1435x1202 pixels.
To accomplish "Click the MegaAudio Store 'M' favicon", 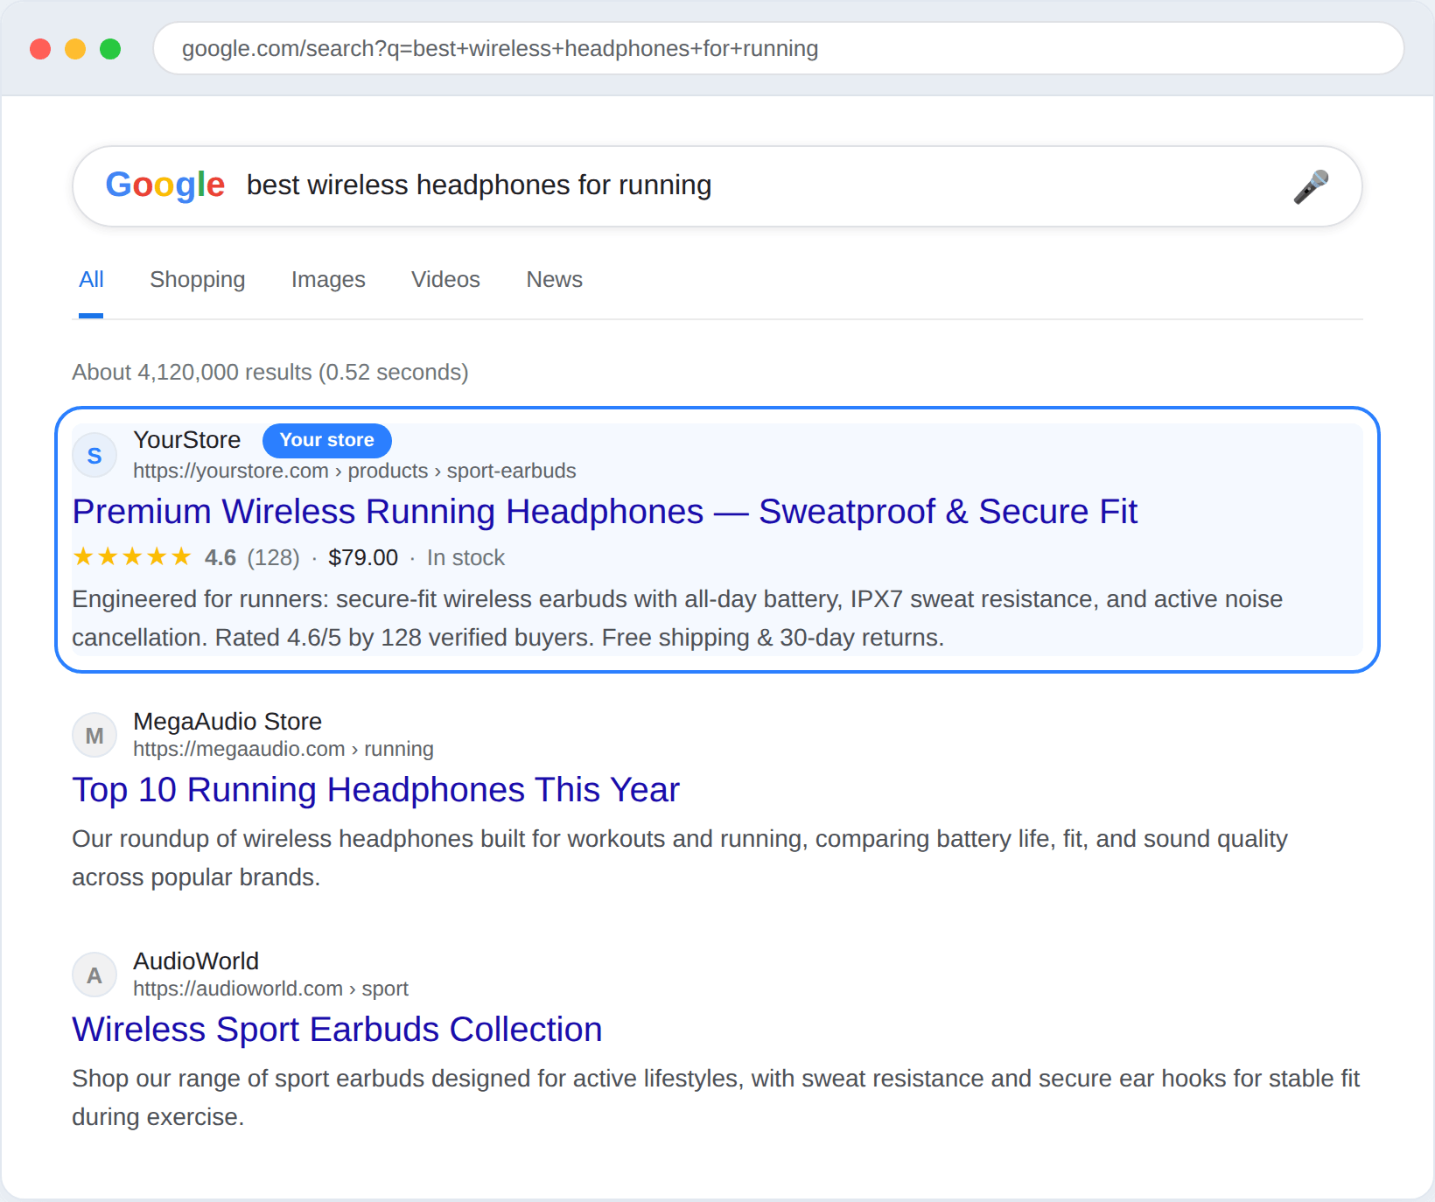I will coord(94,736).
